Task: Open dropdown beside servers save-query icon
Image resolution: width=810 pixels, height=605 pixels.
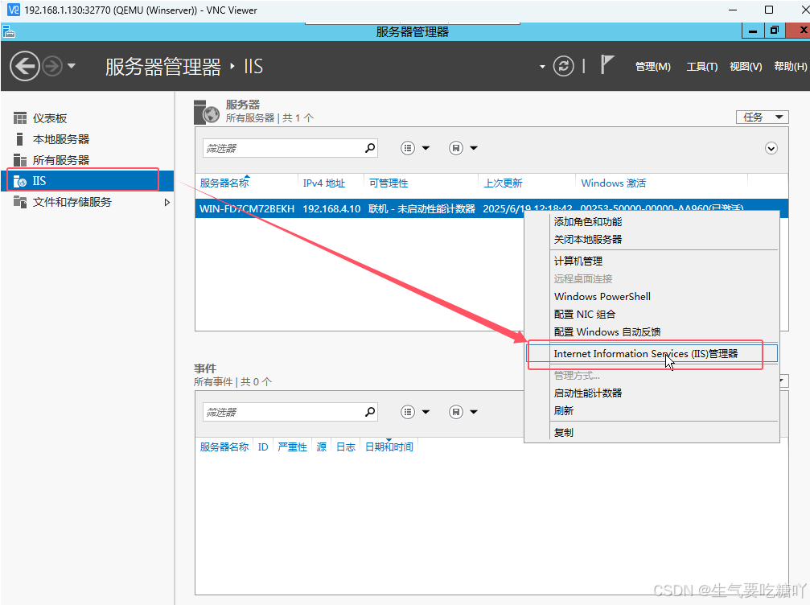Action: (474, 148)
